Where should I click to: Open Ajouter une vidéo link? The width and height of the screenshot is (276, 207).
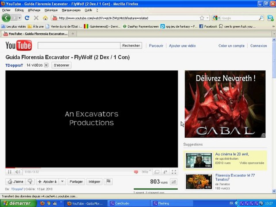(182, 46)
